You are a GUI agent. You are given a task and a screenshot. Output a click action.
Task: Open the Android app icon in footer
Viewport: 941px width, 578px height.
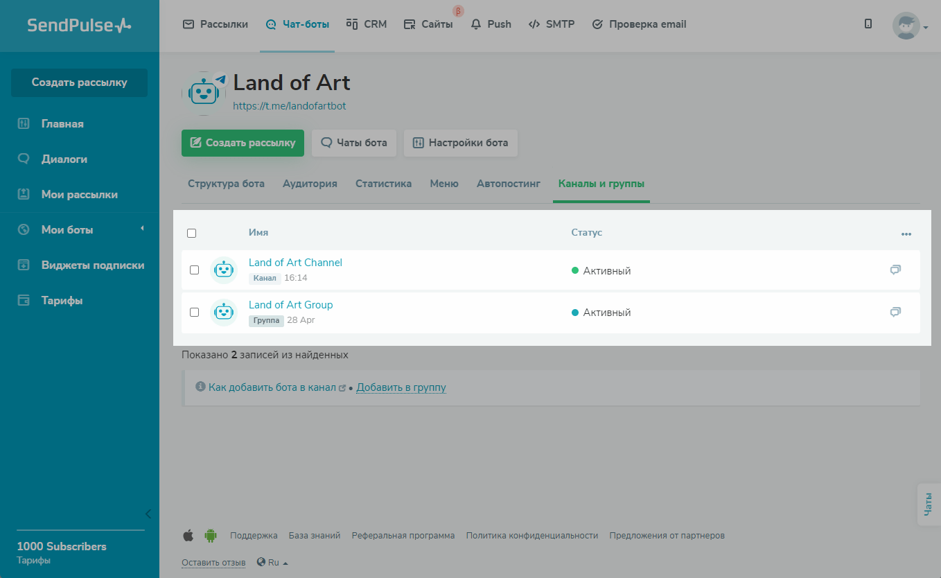point(211,536)
